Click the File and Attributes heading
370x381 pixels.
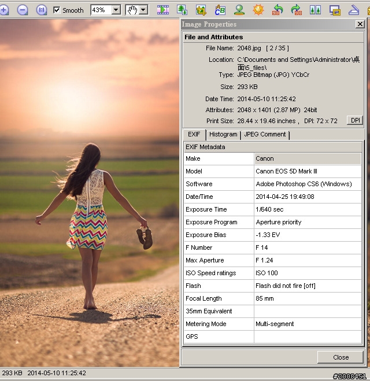[213, 37]
